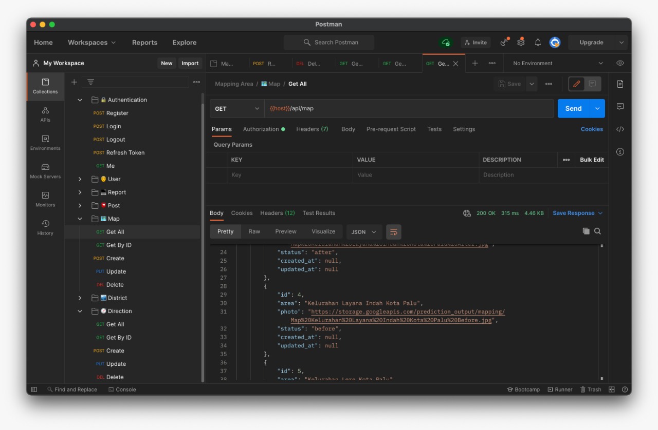Select the Raw response view

click(x=254, y=231)
